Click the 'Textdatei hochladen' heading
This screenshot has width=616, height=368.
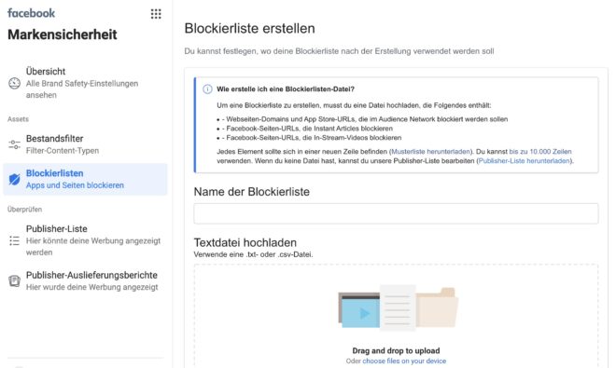tap(245, 242)
